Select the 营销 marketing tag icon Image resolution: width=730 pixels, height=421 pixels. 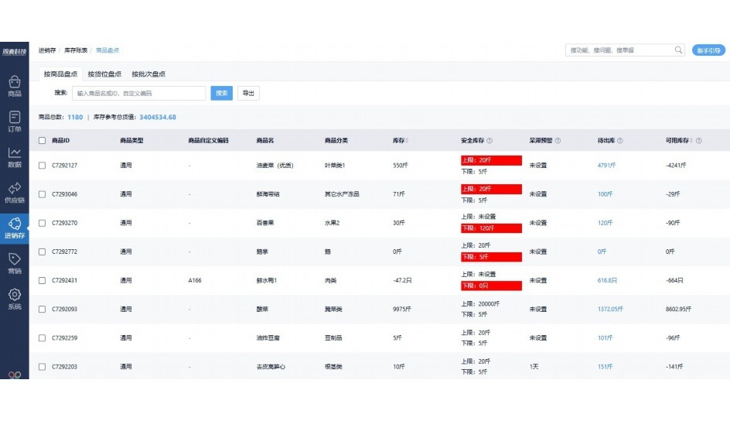click(x=14, y=263)
